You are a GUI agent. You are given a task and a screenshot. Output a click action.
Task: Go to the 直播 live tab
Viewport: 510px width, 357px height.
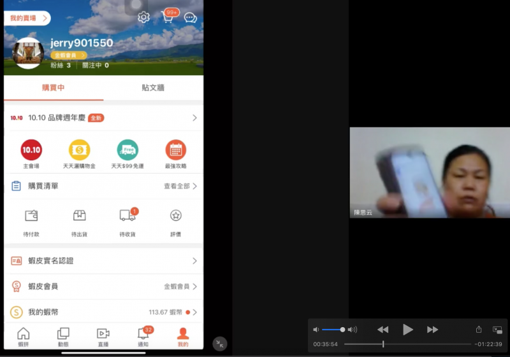(x=103, y=337)
